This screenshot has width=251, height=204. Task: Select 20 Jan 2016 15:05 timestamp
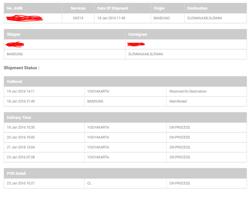(x=20, y=137)
